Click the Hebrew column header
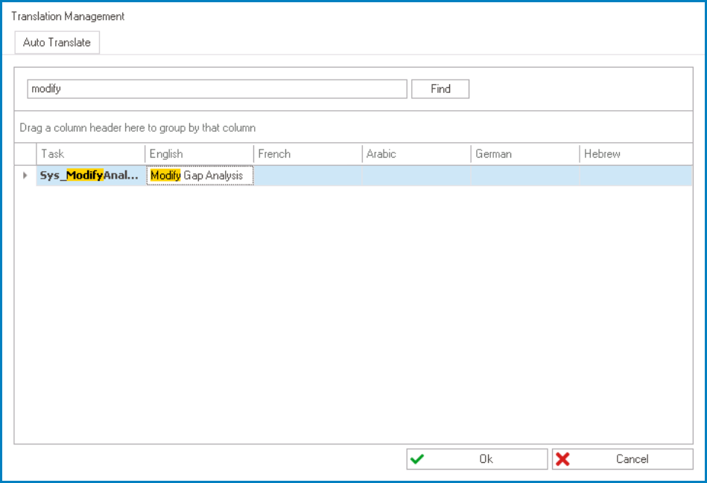 pyautogui.click(x=636, y=154)
